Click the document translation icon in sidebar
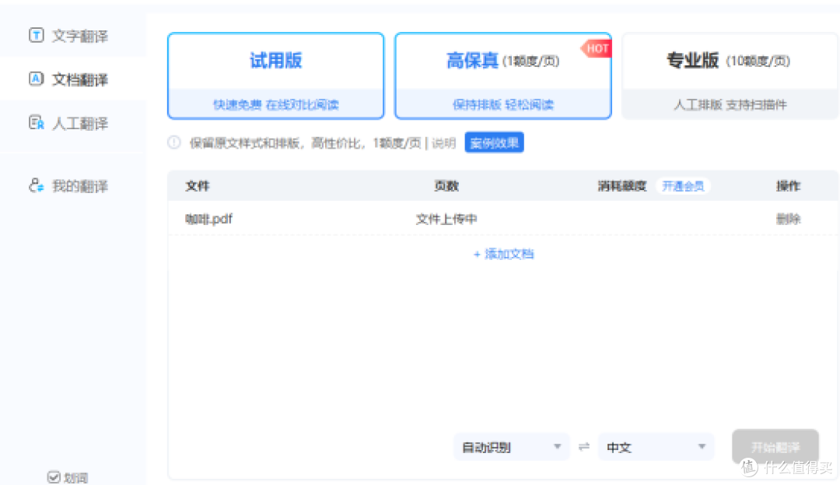 [x=37, y=79]
